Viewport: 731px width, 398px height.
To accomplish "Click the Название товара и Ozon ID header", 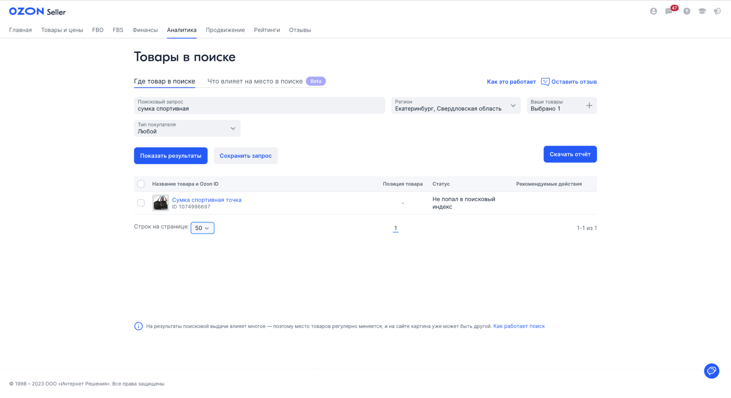I will point(185,184).
